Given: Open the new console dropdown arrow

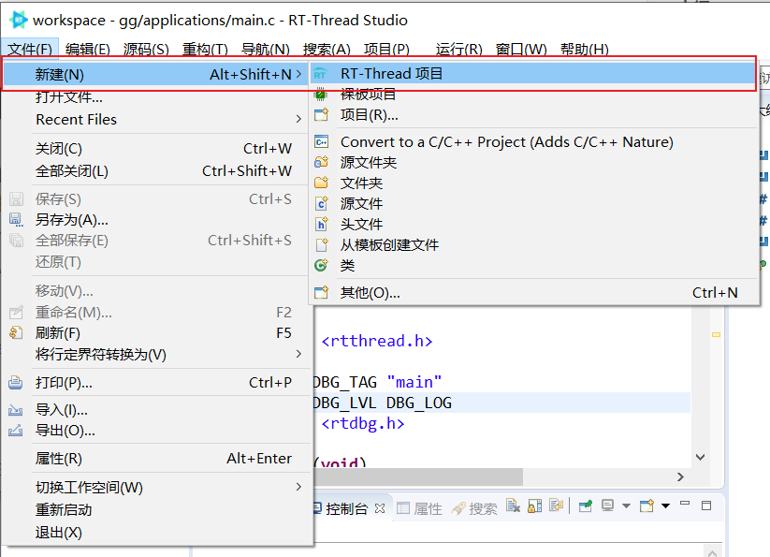Looking at the screenshot, I should click(x=665, y=506).
